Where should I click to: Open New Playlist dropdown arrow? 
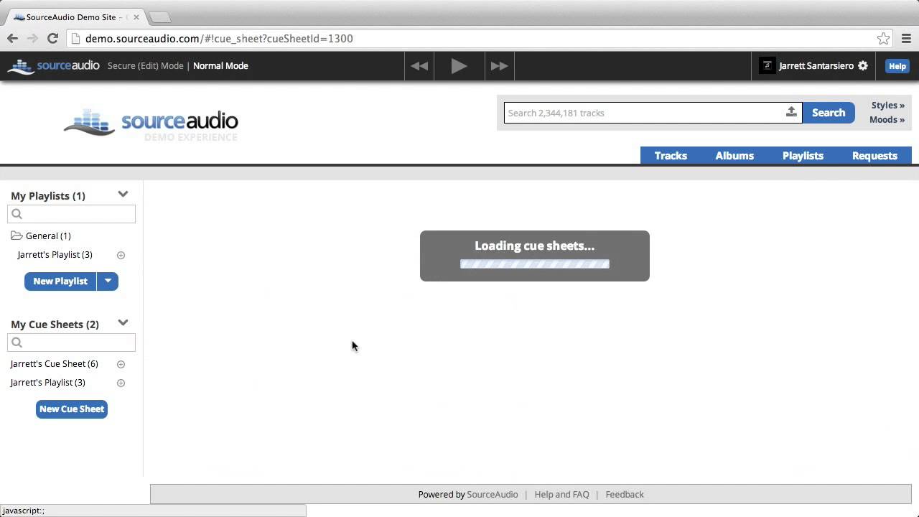(108, 281)
